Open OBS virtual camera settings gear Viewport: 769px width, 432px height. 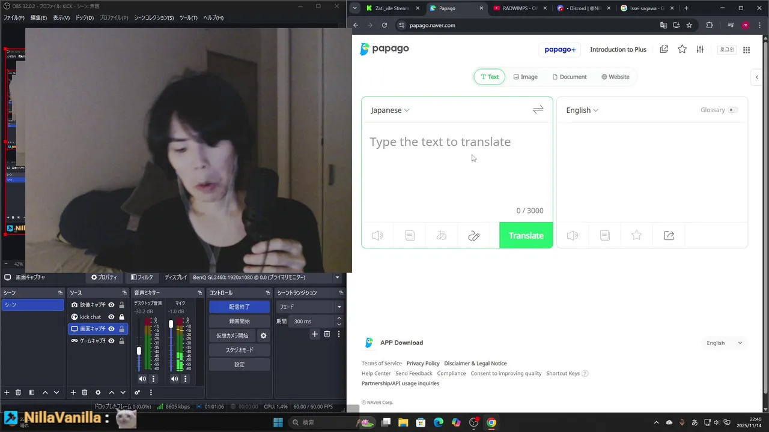263,335
